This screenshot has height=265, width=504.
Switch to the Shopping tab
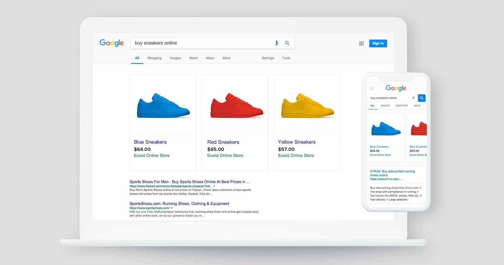tap(154, 58)
